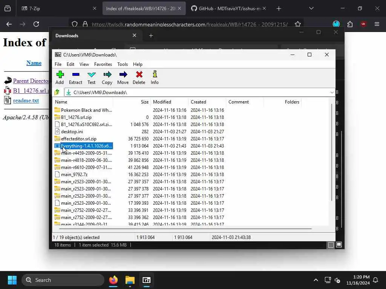Close the Downloads tab in Explorer
Image resolution: width=386 pixels, height=289 pixels.
pyautogui.click(x=135, y=35)
